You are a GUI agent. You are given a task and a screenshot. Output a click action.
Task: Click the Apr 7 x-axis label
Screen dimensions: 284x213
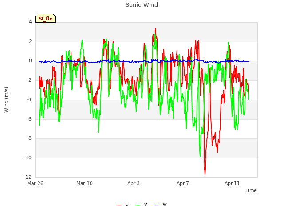[x=183, y=183]
